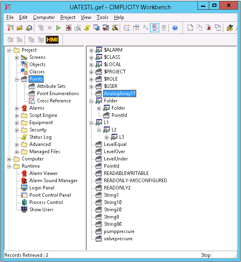Click the Open Project folder icon
This screenshot has width=241, height=262.
click(20, 28)
